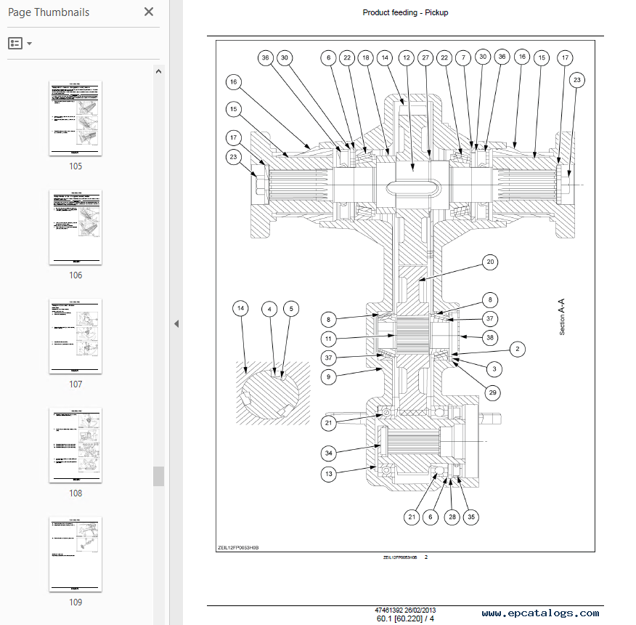Click the thumbnail panel scrollbar handle
Image resolution: width=636 pixels, height=625 pixels.
click(x=158, y=476)
